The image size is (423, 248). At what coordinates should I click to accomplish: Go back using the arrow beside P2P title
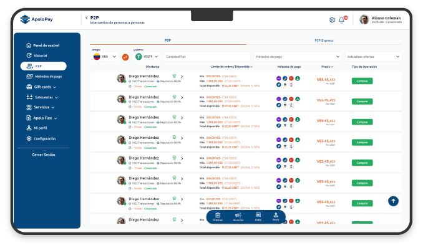tap(86, 18)
